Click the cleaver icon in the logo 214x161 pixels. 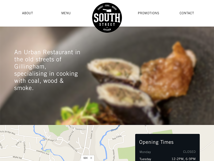(107, 10)
